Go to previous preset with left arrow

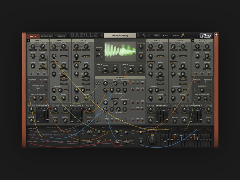pos(102,35)
